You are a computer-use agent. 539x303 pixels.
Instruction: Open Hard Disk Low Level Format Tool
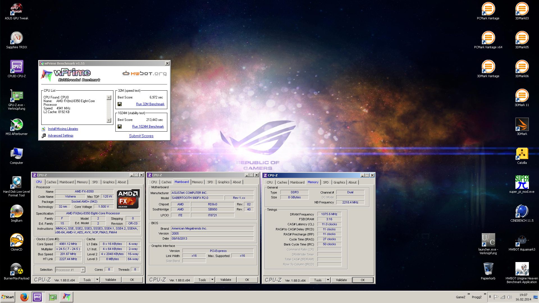coord(17,186)
